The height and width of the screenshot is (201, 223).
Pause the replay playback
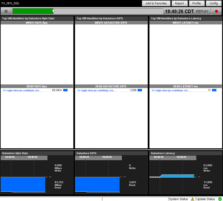pos(6,11)
